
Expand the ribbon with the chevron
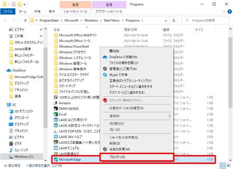(224, 12)
